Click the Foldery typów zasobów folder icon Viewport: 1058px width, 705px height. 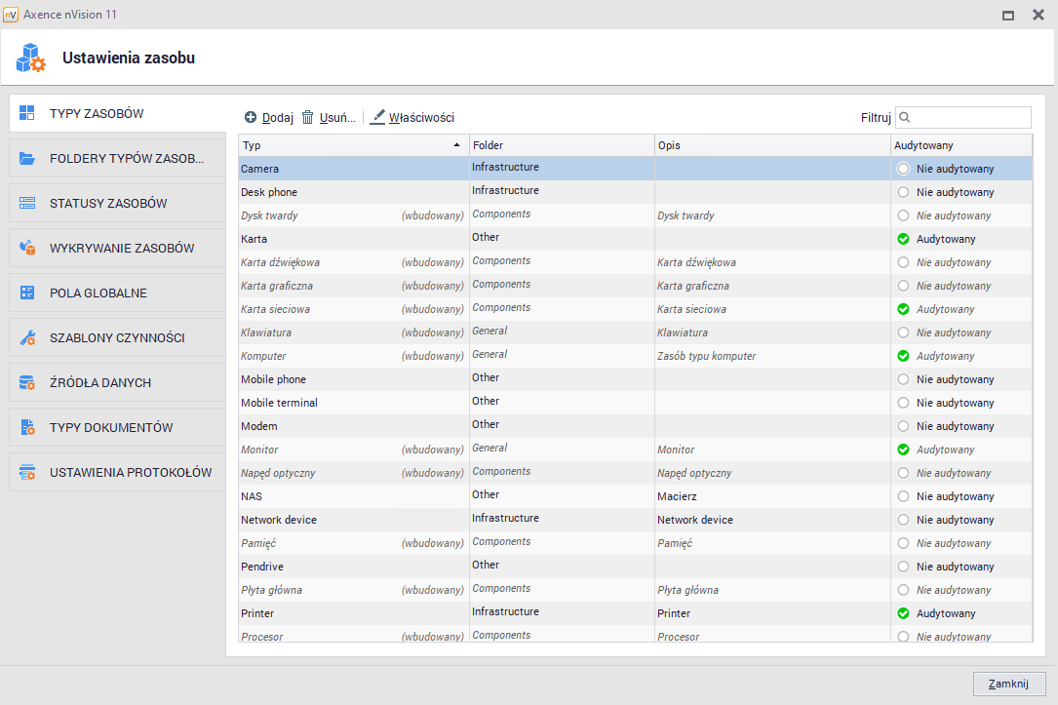[27, 158]
